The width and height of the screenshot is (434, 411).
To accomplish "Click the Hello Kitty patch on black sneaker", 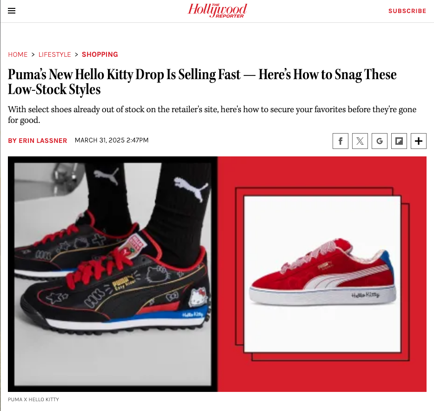I will pos(197,297).
